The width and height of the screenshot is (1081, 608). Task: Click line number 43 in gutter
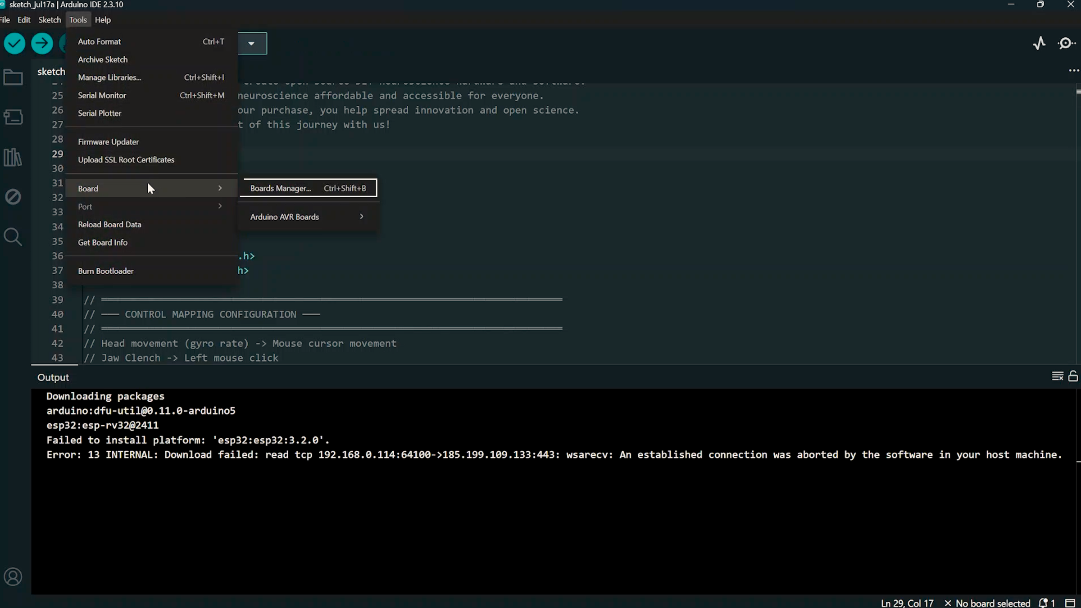(57, 358)
